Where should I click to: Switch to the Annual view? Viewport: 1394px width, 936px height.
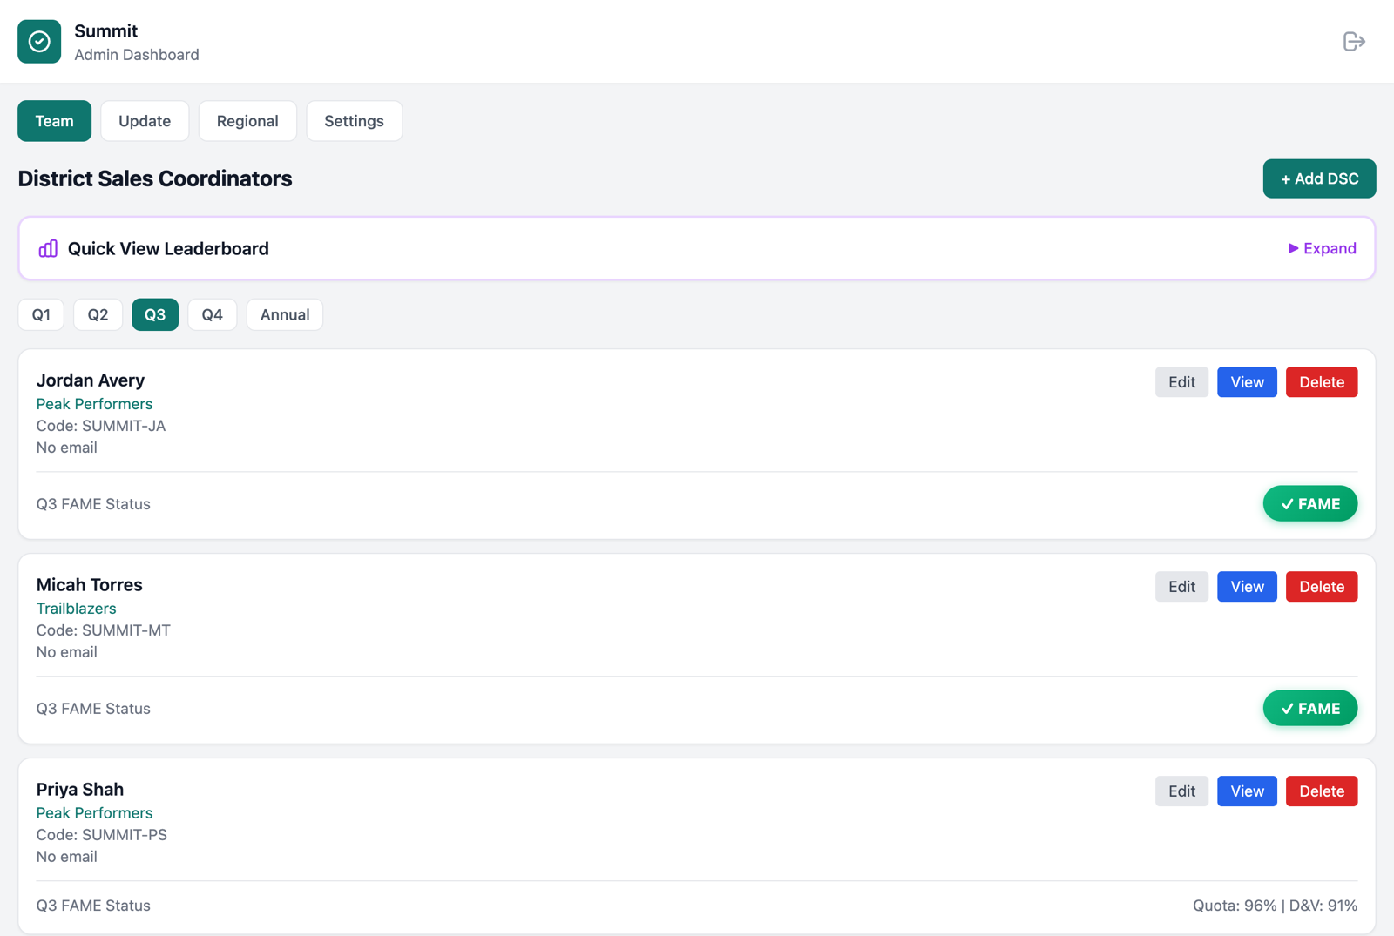pos(285,314)
